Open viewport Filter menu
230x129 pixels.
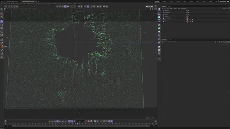[26, 9]
